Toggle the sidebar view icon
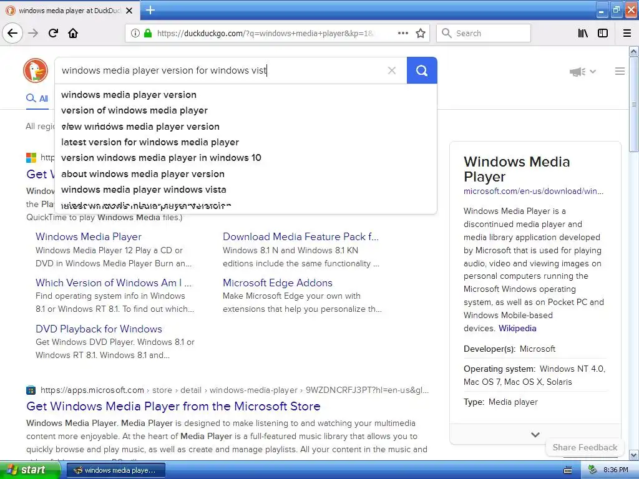The image size is (639, 479). pos(603,33)
